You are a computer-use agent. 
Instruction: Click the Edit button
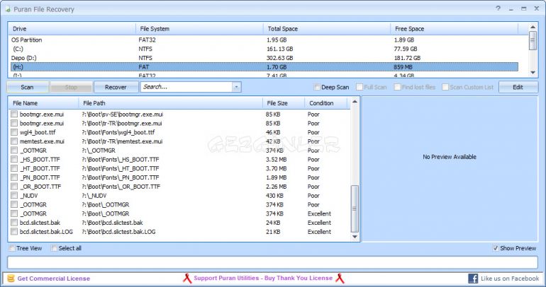[x=518, y=87]
